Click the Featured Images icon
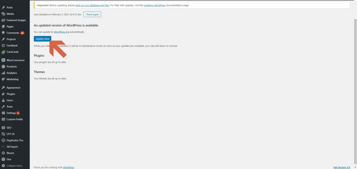 coord(3,20)
